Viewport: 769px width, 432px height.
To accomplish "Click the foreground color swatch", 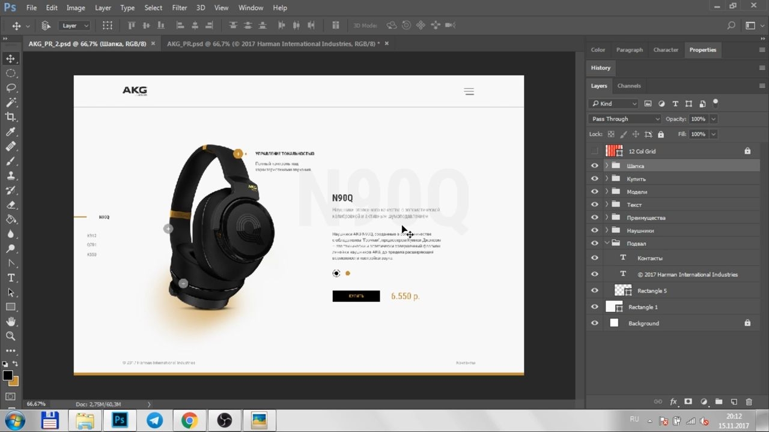I will pyautogui.click(x=8, y=376).
